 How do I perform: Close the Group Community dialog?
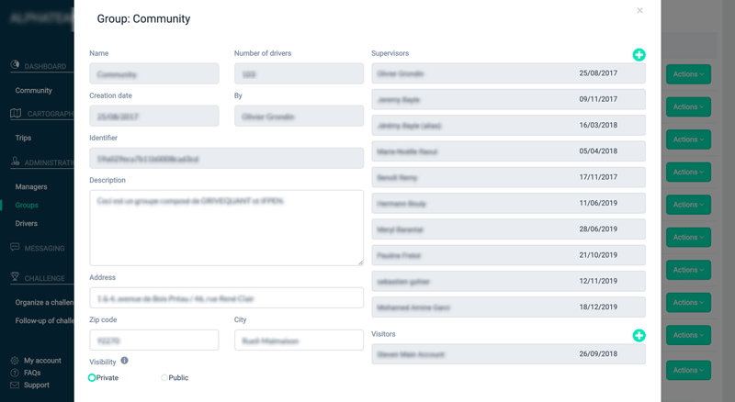click(639, 10)
